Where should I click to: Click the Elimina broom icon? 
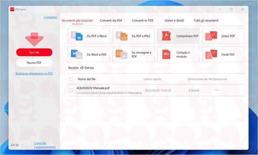82,68
